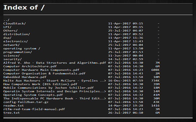Go to the parent directory link
This screenshot has height=122, width=196.
click(6, 20)
